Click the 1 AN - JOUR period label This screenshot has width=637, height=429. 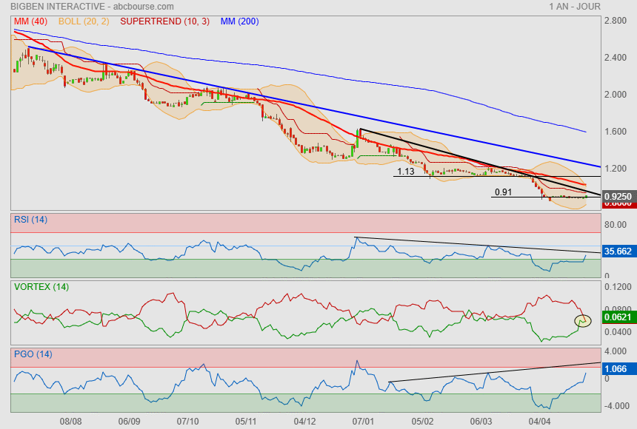click(x=574, y=6)
